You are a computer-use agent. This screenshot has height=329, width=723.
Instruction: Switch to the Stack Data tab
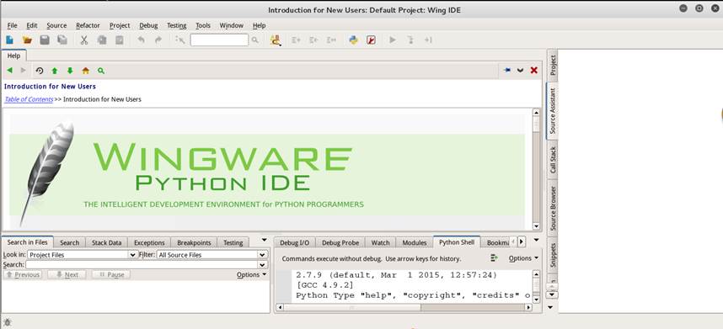coord(106,242)
